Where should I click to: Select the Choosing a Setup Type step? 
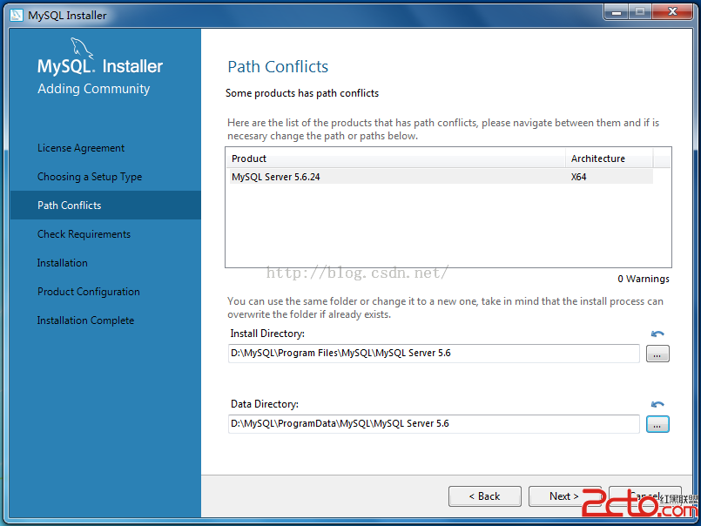[x=90, y=177]
